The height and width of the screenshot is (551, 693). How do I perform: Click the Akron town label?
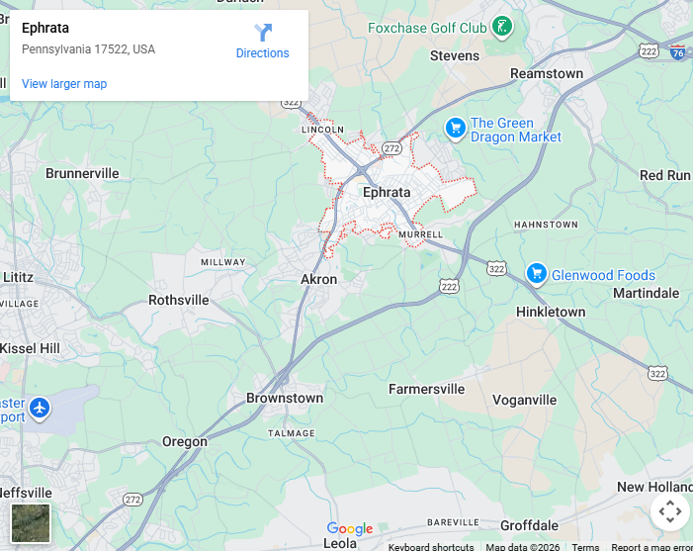(x=319, y=280)
